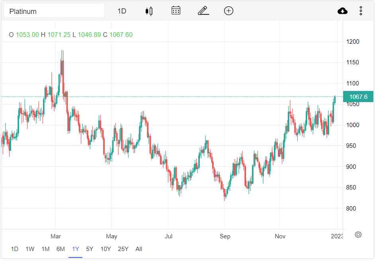The image size is (375, 261).
Task: Select the 1M time range
Action: click(x=45, y=249)
